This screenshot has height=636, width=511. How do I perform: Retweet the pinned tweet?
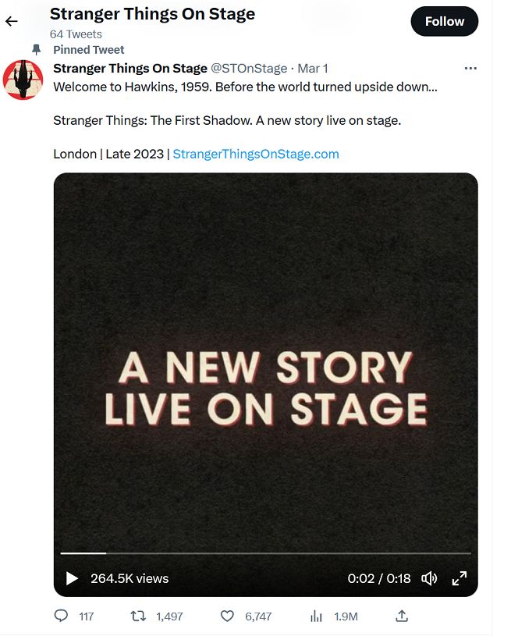138,616
